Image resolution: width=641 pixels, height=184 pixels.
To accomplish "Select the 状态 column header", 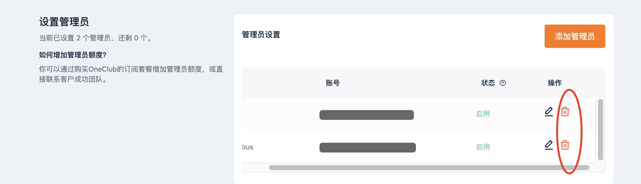I will [488, 83].
